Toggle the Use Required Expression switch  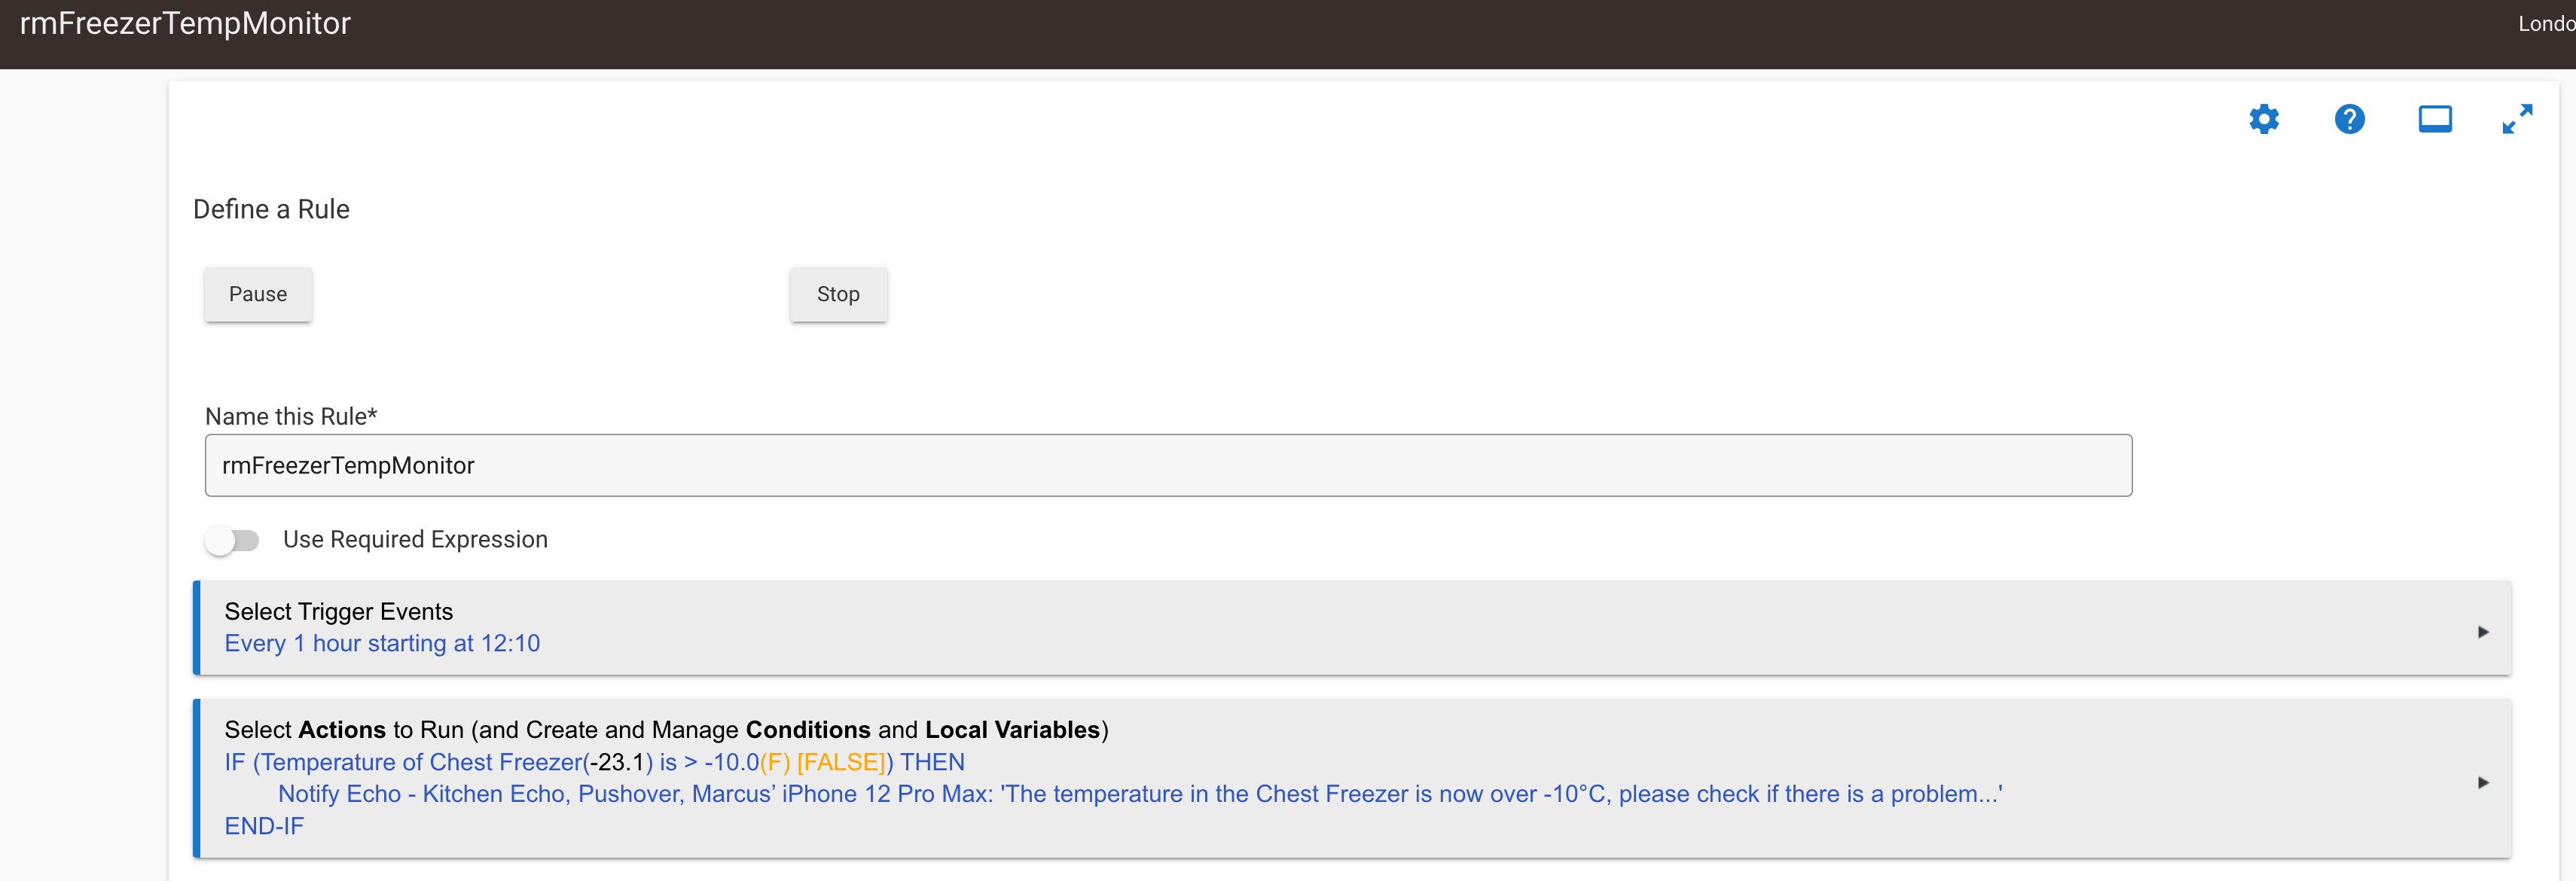pos(232,540)
